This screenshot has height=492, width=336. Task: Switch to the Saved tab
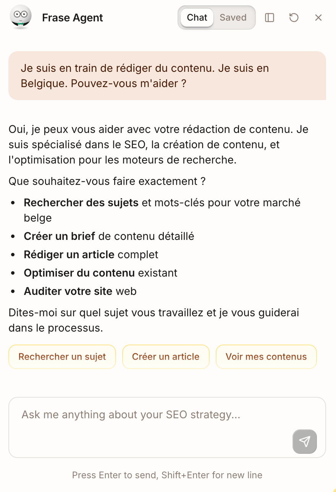(233, 18)
